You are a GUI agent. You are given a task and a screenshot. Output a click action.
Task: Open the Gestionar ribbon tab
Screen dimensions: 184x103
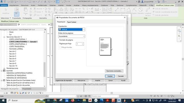[x=120, y=5]
